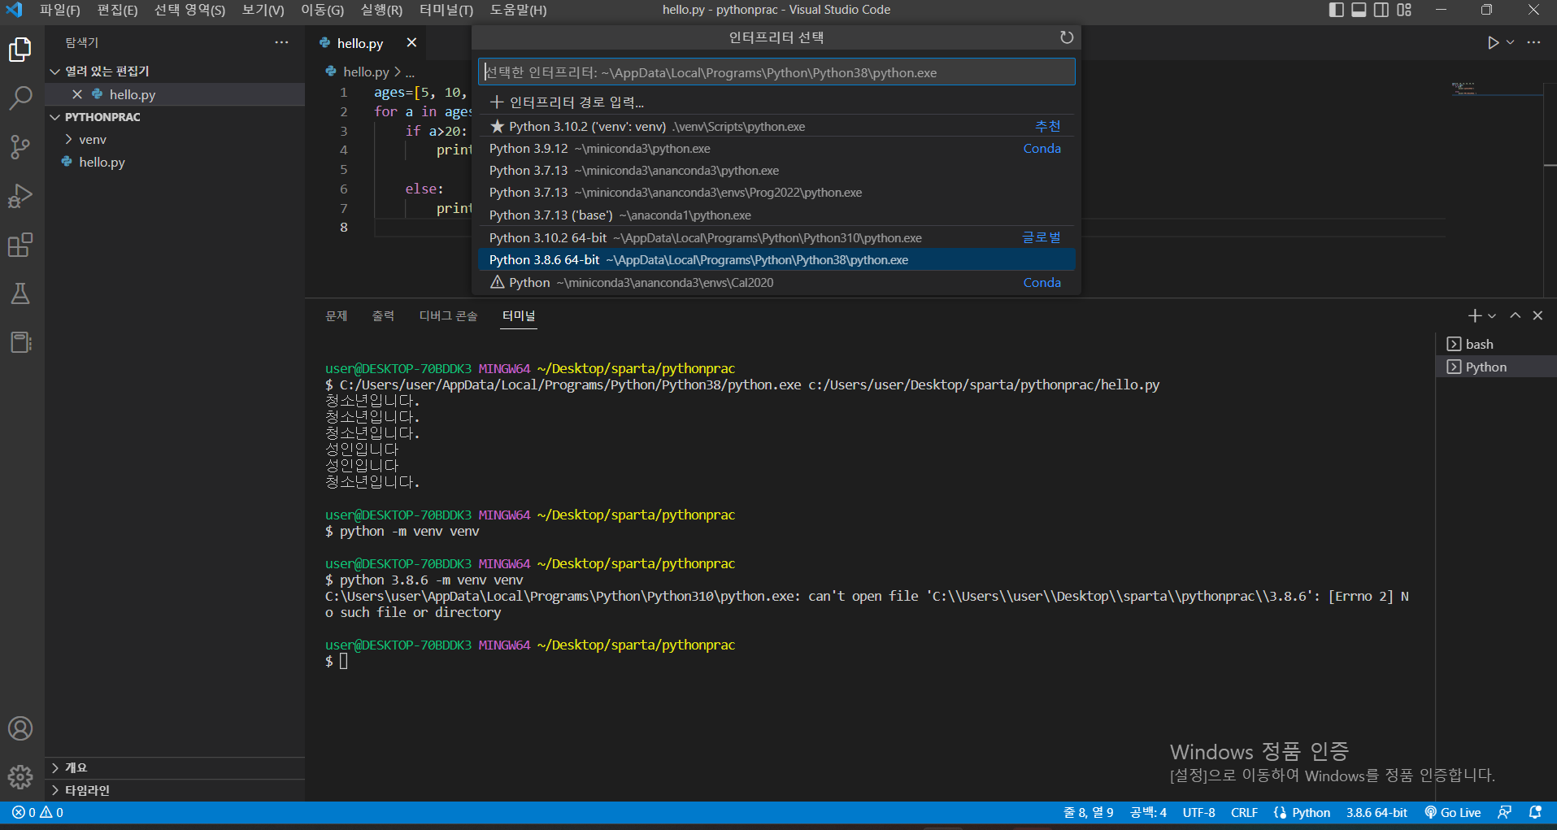
Task: Click the editor minimap preview
Action: point(1496,88)
